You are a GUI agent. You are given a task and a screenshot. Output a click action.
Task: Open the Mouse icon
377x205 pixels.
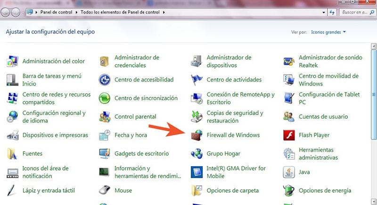click(104, 190)
